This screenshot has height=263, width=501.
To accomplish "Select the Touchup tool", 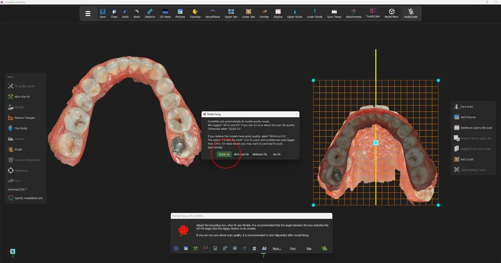I will pyautogui.click(x=195, y=14).
